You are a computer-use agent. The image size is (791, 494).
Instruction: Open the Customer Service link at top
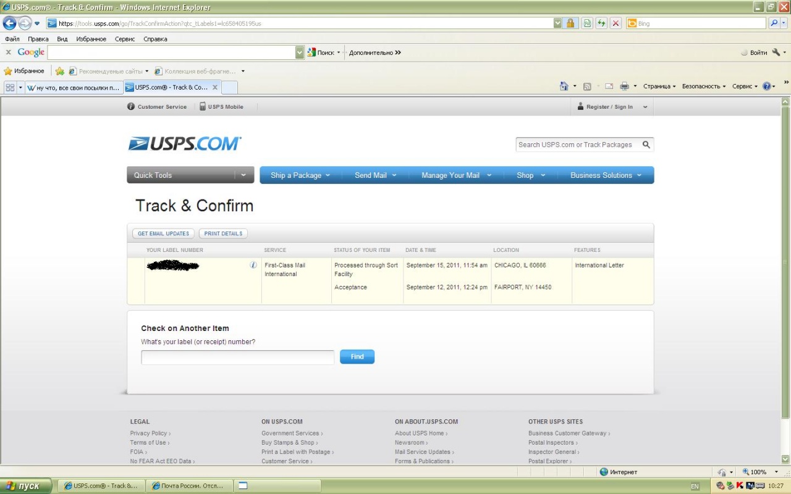point(157,107)
